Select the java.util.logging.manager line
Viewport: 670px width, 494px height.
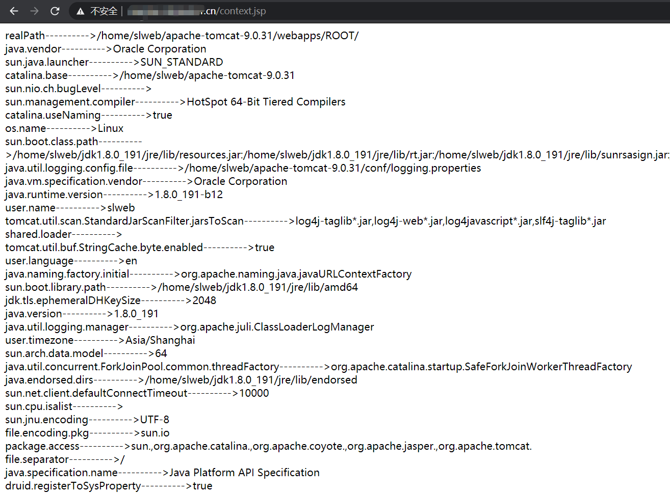pyautogui.click(x=190, y=327)
